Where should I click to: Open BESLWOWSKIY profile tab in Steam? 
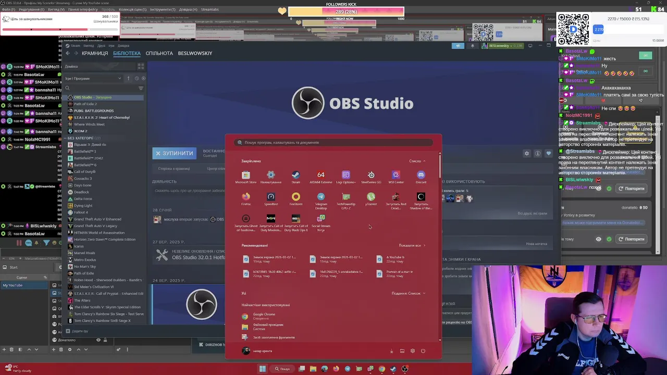coord(195,53)
